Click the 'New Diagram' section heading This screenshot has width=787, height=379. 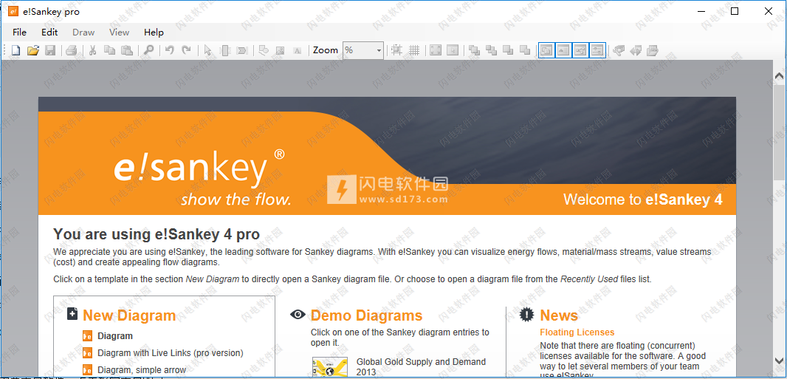tap(129, 315)
